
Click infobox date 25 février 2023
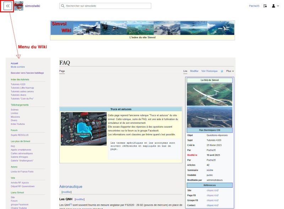click(x=214, y=145)
